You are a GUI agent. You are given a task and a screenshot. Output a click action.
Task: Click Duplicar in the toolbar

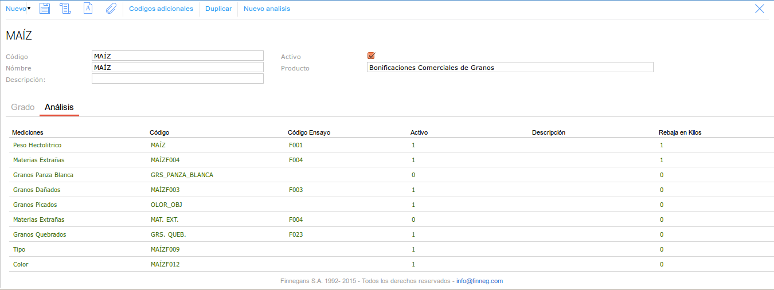[x=218, y=9]
